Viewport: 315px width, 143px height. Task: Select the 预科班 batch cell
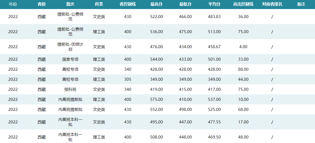coord(70,89)
